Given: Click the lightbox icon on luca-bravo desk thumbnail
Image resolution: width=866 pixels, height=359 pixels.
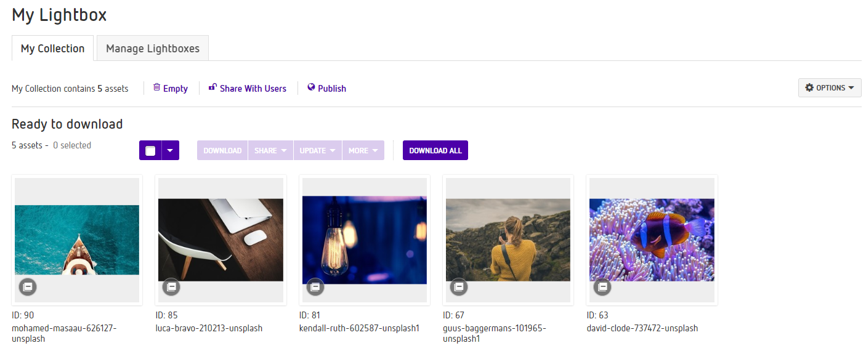Looking at the screenshot, I should (171, 287).
